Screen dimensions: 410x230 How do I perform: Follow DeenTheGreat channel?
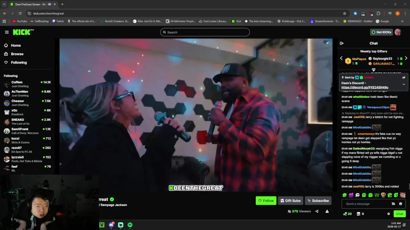(266, 201)
